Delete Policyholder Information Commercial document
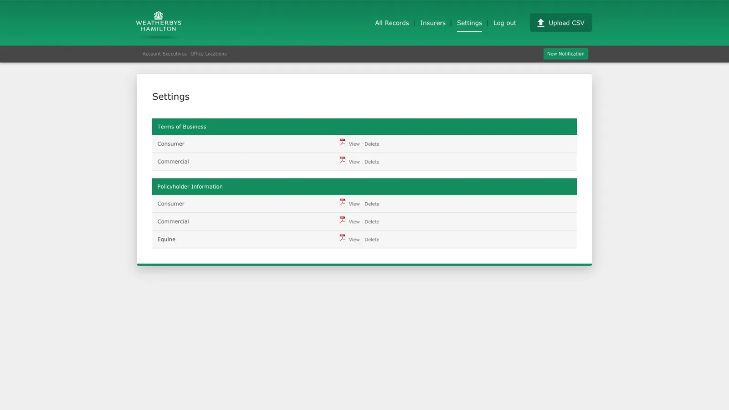Image resolution: width=729 pixels, height=410 pixels. tap(372, 222)
